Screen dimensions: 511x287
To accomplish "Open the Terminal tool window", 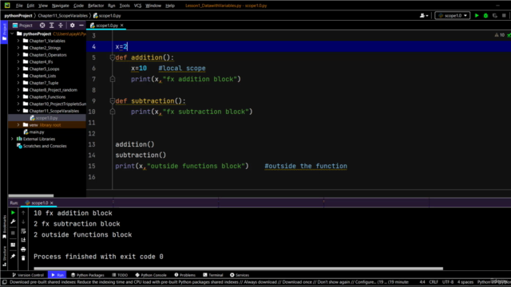I will 213,275.
